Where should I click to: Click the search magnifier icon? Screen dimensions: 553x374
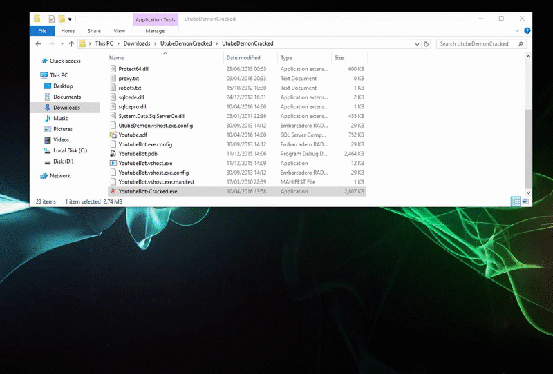click(521, 44)
